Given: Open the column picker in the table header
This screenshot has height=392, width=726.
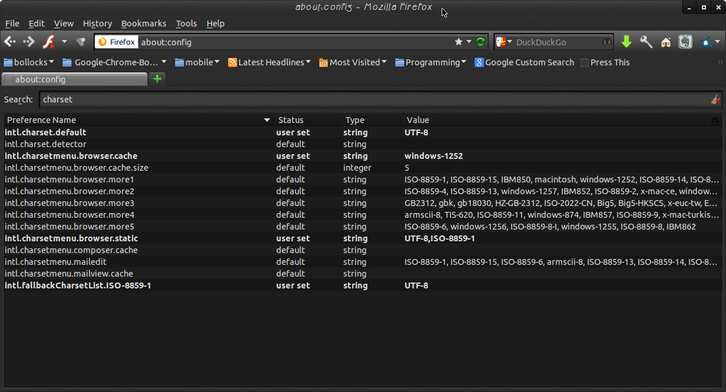Looking at the screenshot, I should [x=715, y=120].
